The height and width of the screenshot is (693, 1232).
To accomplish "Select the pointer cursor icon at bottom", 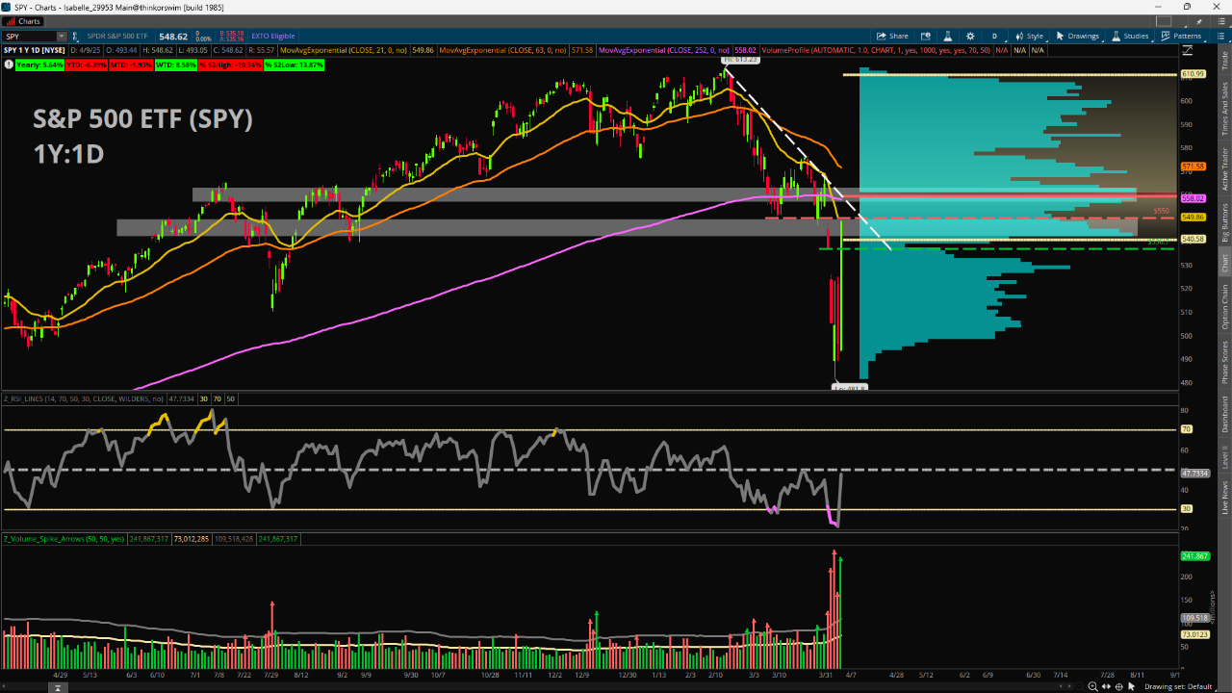I will tap(1133, 686).
